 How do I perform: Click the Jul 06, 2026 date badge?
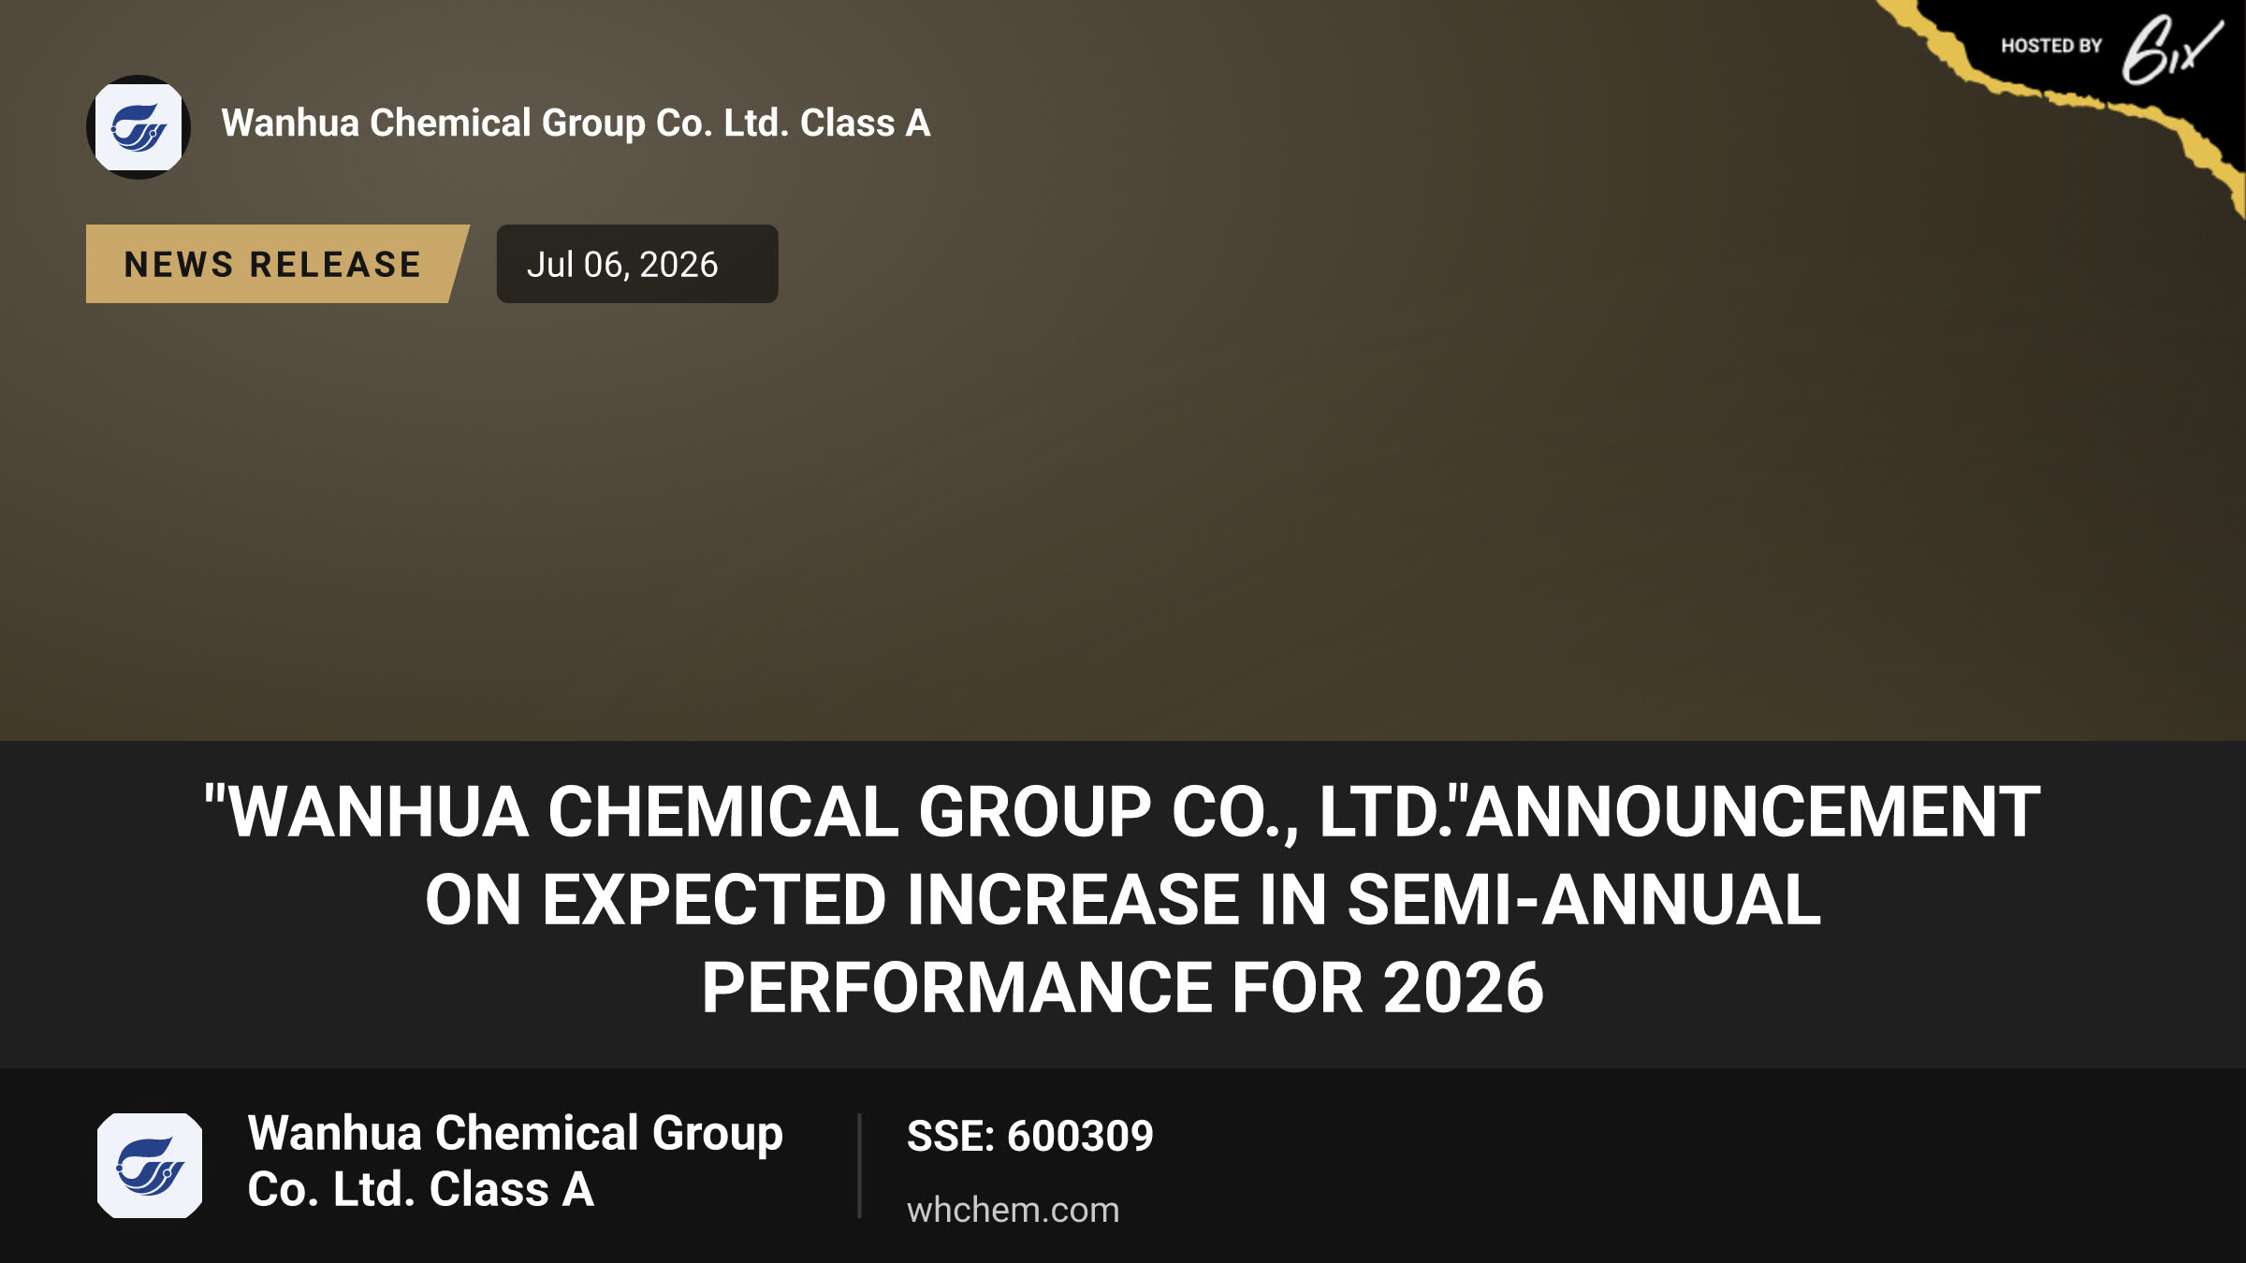(636, 264)
